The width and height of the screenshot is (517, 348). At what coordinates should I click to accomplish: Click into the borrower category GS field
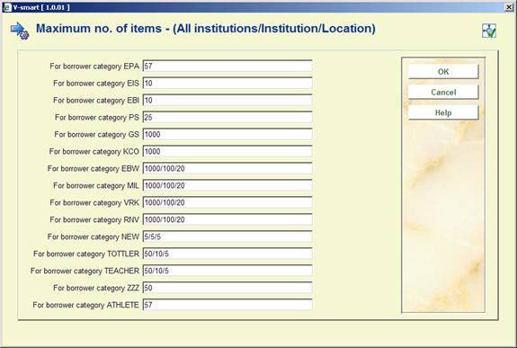(227, 134)
